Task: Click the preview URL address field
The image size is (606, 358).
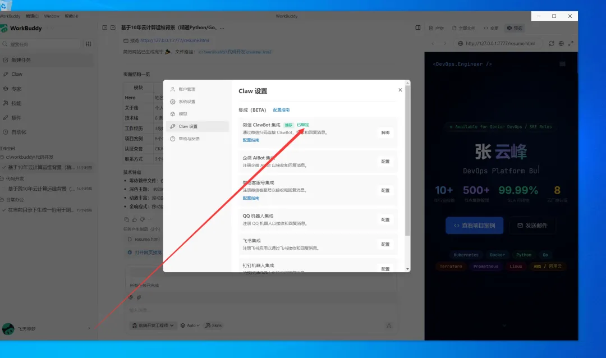Action: (499, 44)
